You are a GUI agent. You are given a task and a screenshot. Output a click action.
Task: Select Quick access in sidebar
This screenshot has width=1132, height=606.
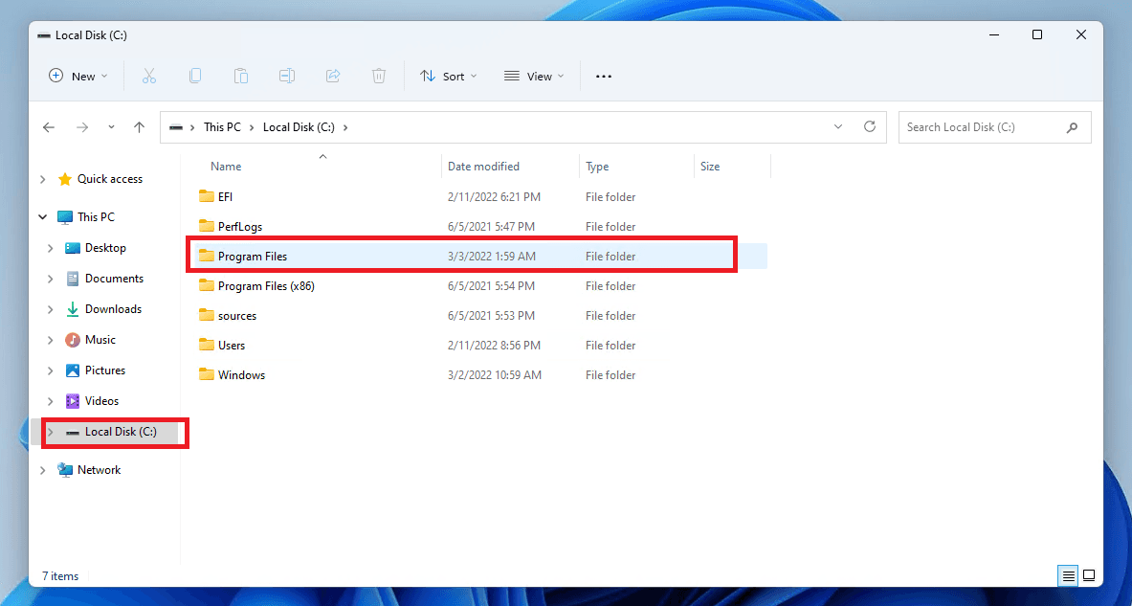(110, 178)
